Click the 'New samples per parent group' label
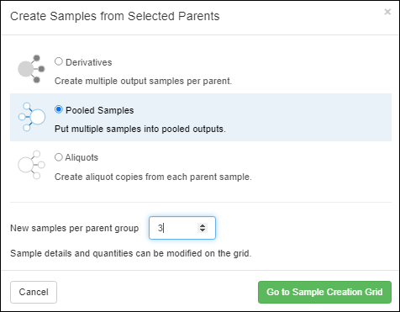Image resolution: width=400 pixels, height=312 pixels. pyautogui.click(x=75, y=228)
